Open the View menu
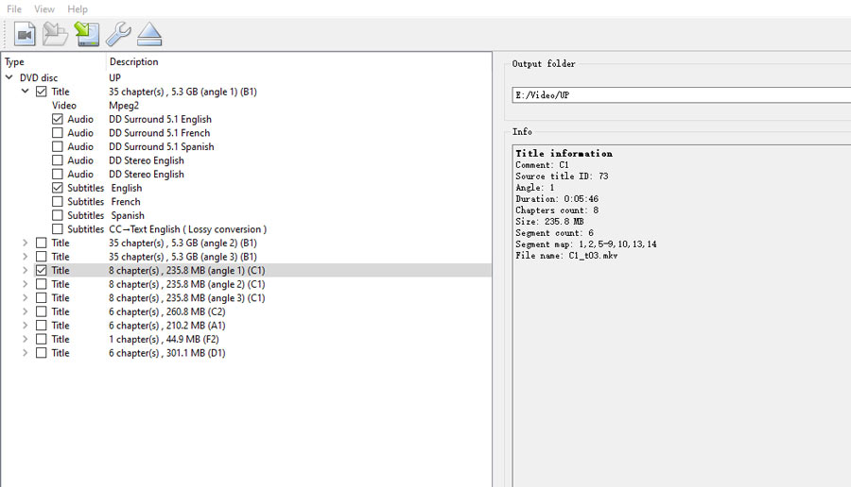 tap(43, 9)
